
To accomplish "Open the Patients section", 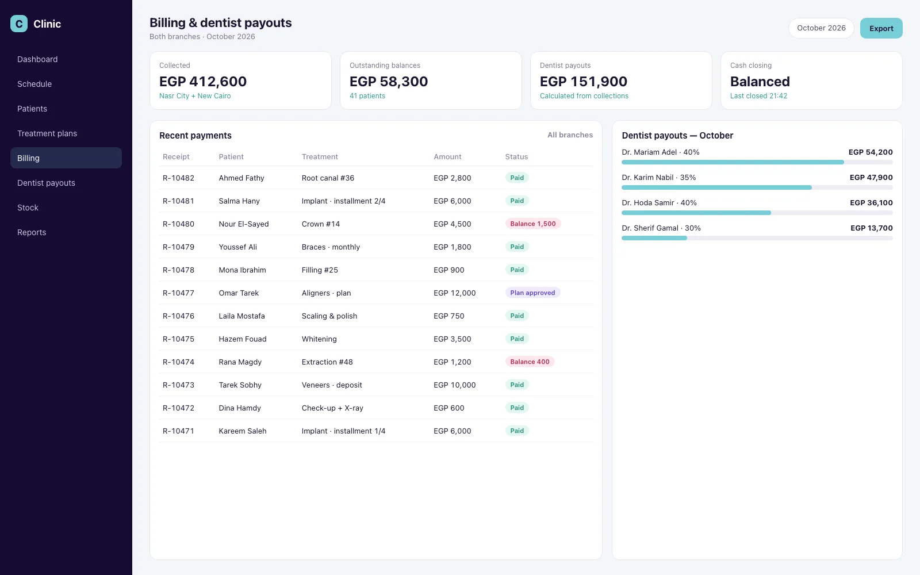I will click(66, 109).
